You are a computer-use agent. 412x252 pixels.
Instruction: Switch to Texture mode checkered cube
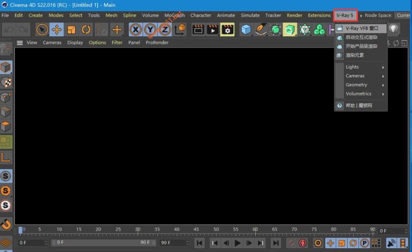coord(6,82)
